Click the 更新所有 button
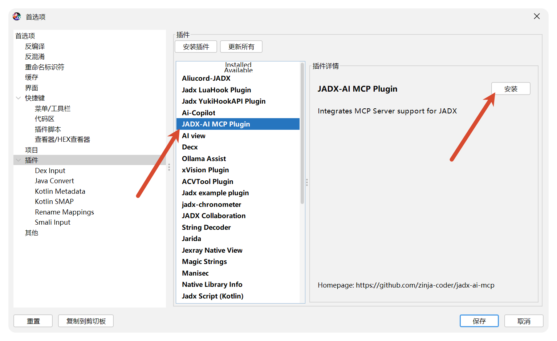Viewport: 557px width, 341px height. pos(241,47)
